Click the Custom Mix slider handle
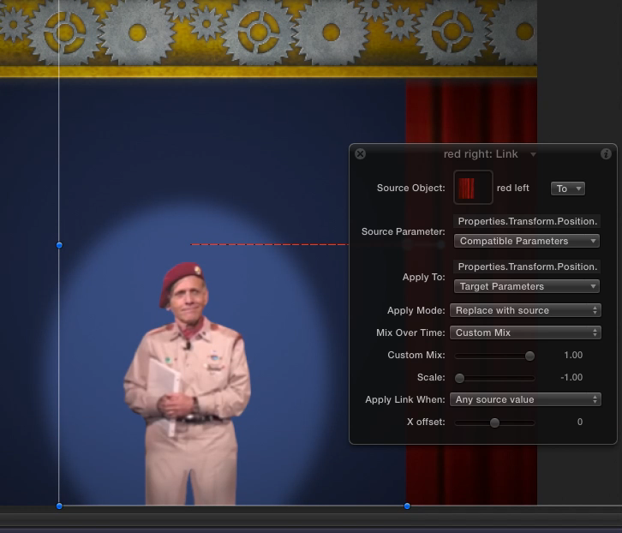This screenshot has width=622, height=533. [529, 356]
